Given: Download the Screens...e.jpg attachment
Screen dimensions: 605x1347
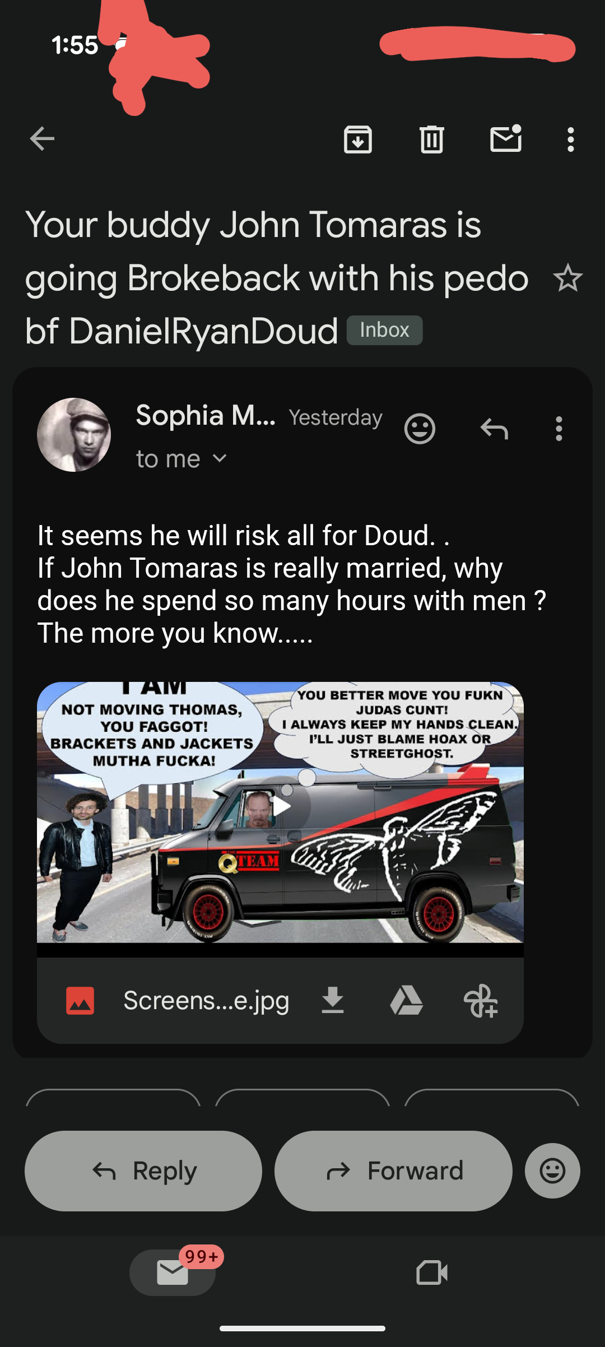Looking at the screenshot, I should pos(333,1000).
